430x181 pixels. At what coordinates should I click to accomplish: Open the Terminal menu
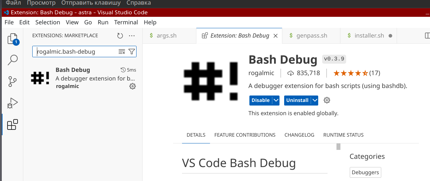pyautogui.click(x=126, y=22)
